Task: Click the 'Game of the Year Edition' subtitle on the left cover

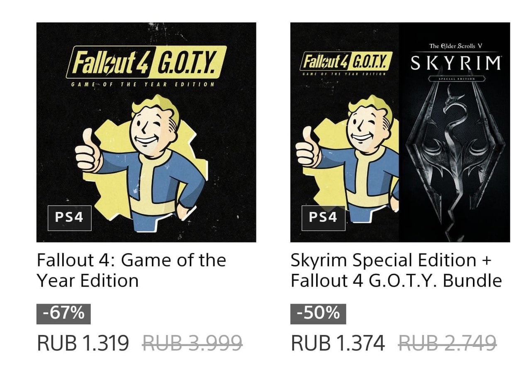Action: (143, 84)
